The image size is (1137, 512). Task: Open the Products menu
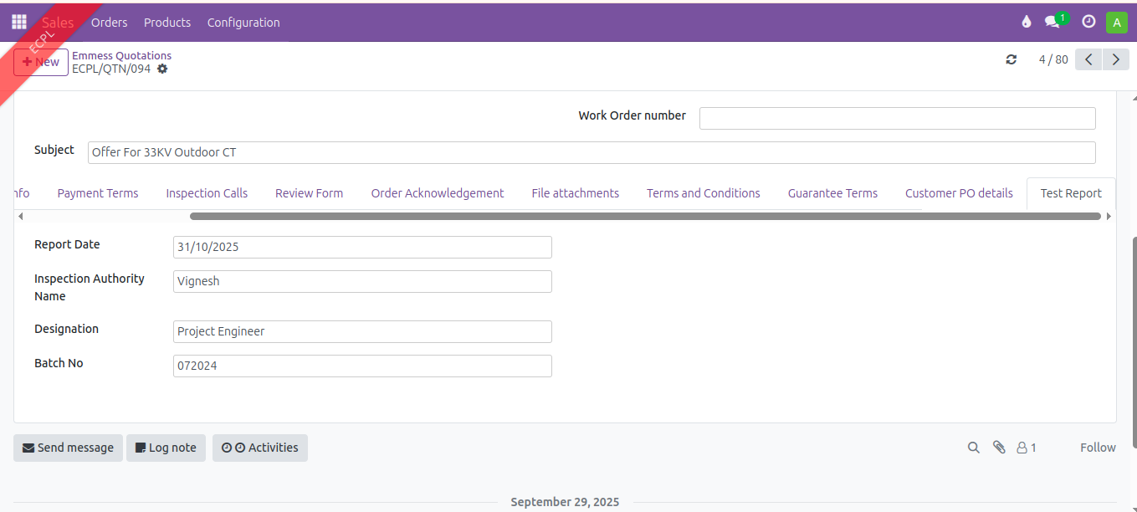[x=167, y=23]
